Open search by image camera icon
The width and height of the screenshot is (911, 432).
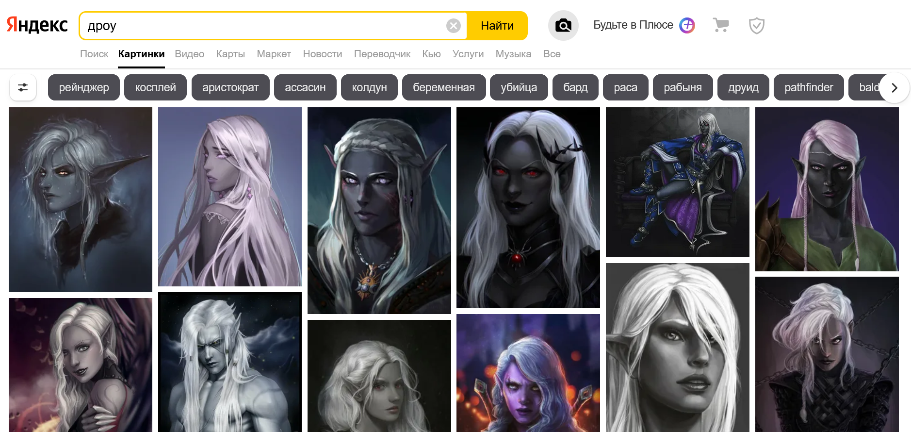point(563,25)
